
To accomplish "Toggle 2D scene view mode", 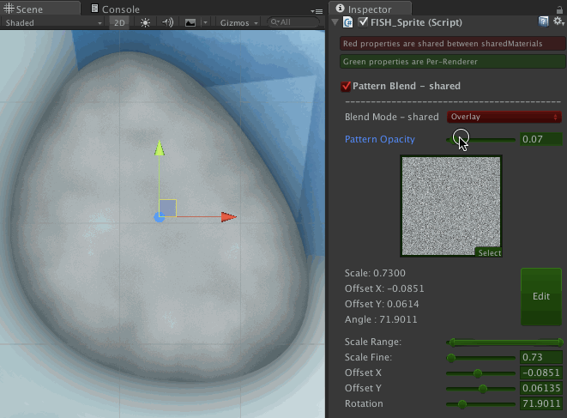I will pos(120,23).
